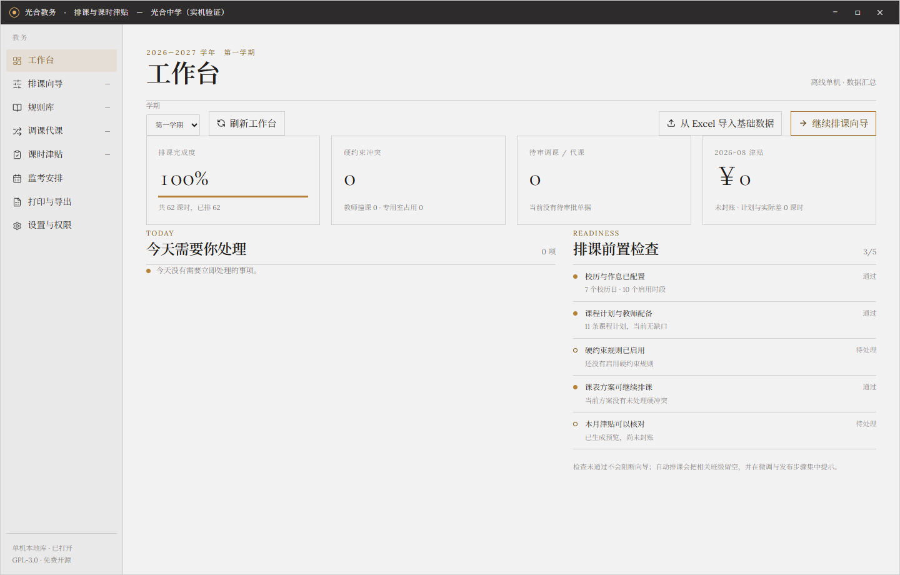Click 待处理 status beside 本月津贴可以核对
This screenshot has height=575, width=900.
[866, 424]
